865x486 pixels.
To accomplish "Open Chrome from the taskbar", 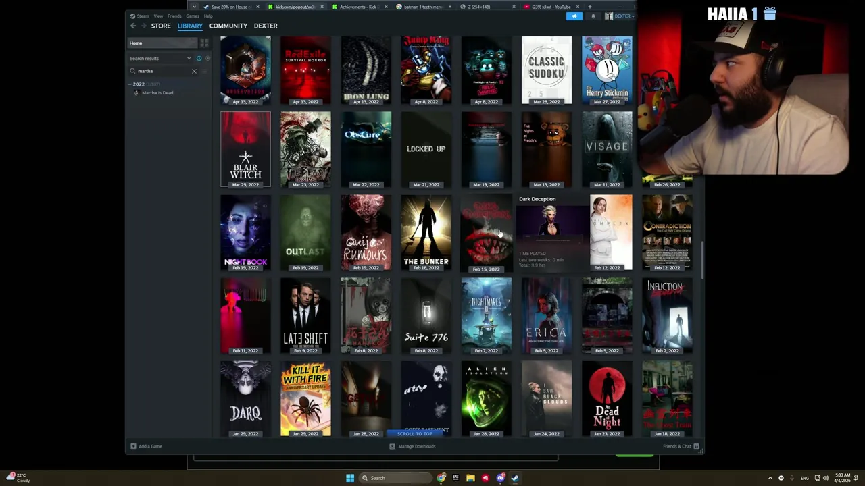I will [x=441, y=478].
